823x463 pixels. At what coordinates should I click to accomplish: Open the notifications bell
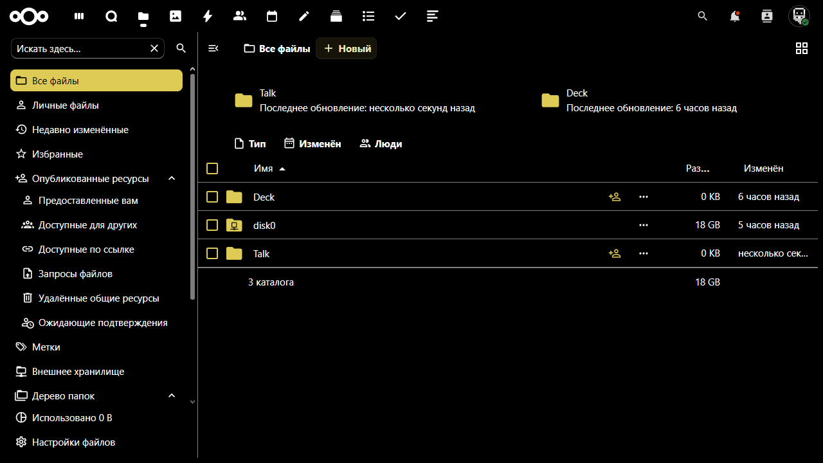[x=734, y=16]
